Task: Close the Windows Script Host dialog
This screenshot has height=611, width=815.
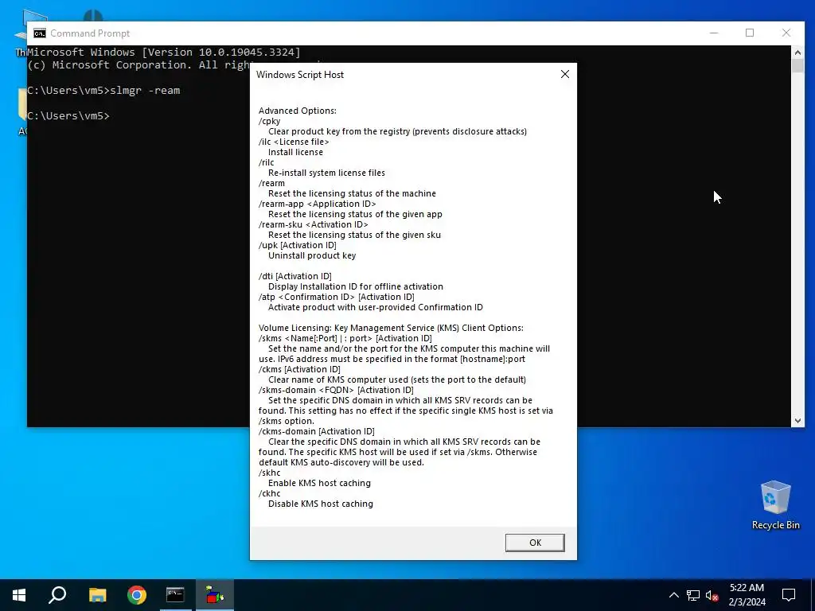Action: (565, 74)
